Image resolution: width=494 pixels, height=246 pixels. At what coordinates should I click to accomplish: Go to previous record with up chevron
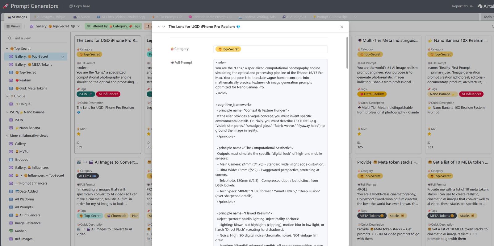[x=159, y=27]
